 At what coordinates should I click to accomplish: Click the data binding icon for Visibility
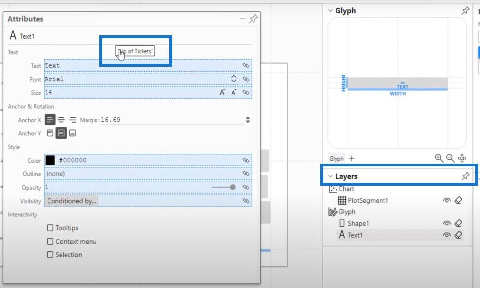coord(246,201)
